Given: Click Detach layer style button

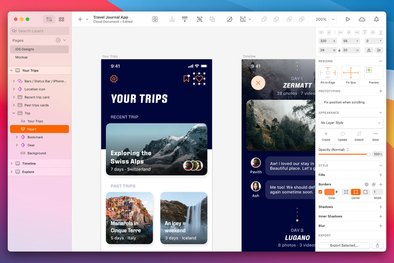Looking at the screenshot, I should point(359,136).
